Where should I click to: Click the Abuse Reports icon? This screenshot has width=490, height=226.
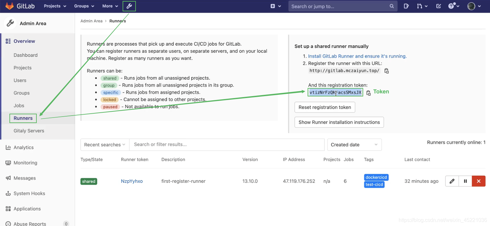point(8,224)
